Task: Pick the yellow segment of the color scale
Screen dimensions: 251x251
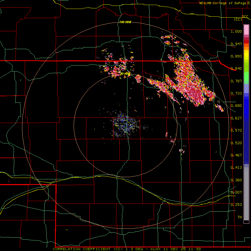Action: coord(246,55)
